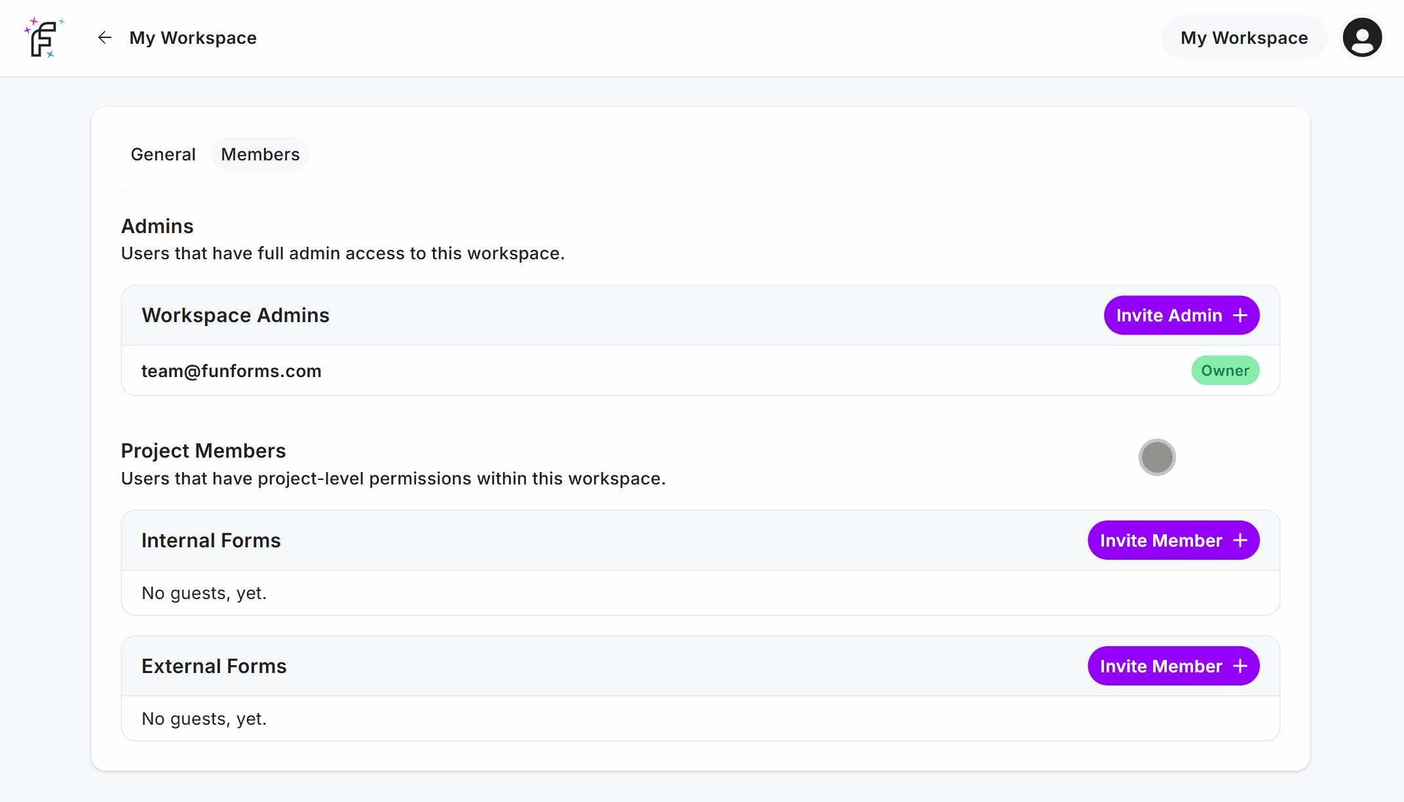Click the Fun Forms logo icon
Image resolution: width=1404 pixels, height=802 pixels.
coord(45,38)
